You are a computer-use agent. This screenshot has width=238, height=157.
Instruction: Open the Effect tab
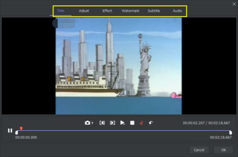coord(107,11)
